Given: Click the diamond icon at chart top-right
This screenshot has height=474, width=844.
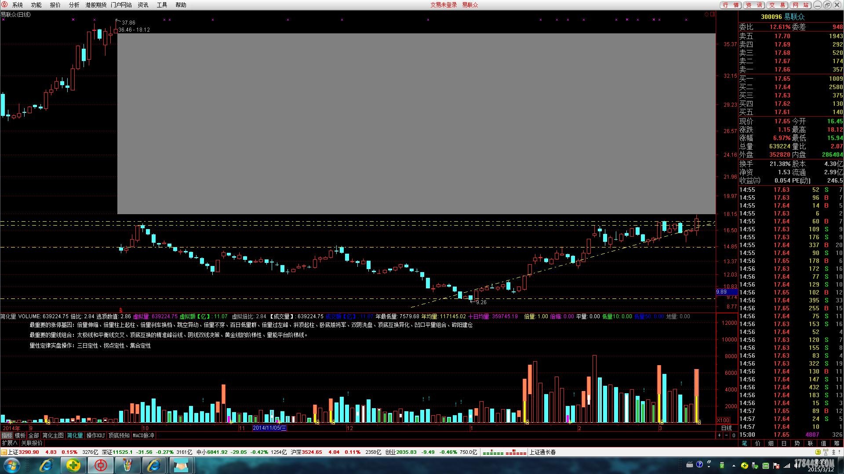Looking at the screenshot, I should [707, 14].
